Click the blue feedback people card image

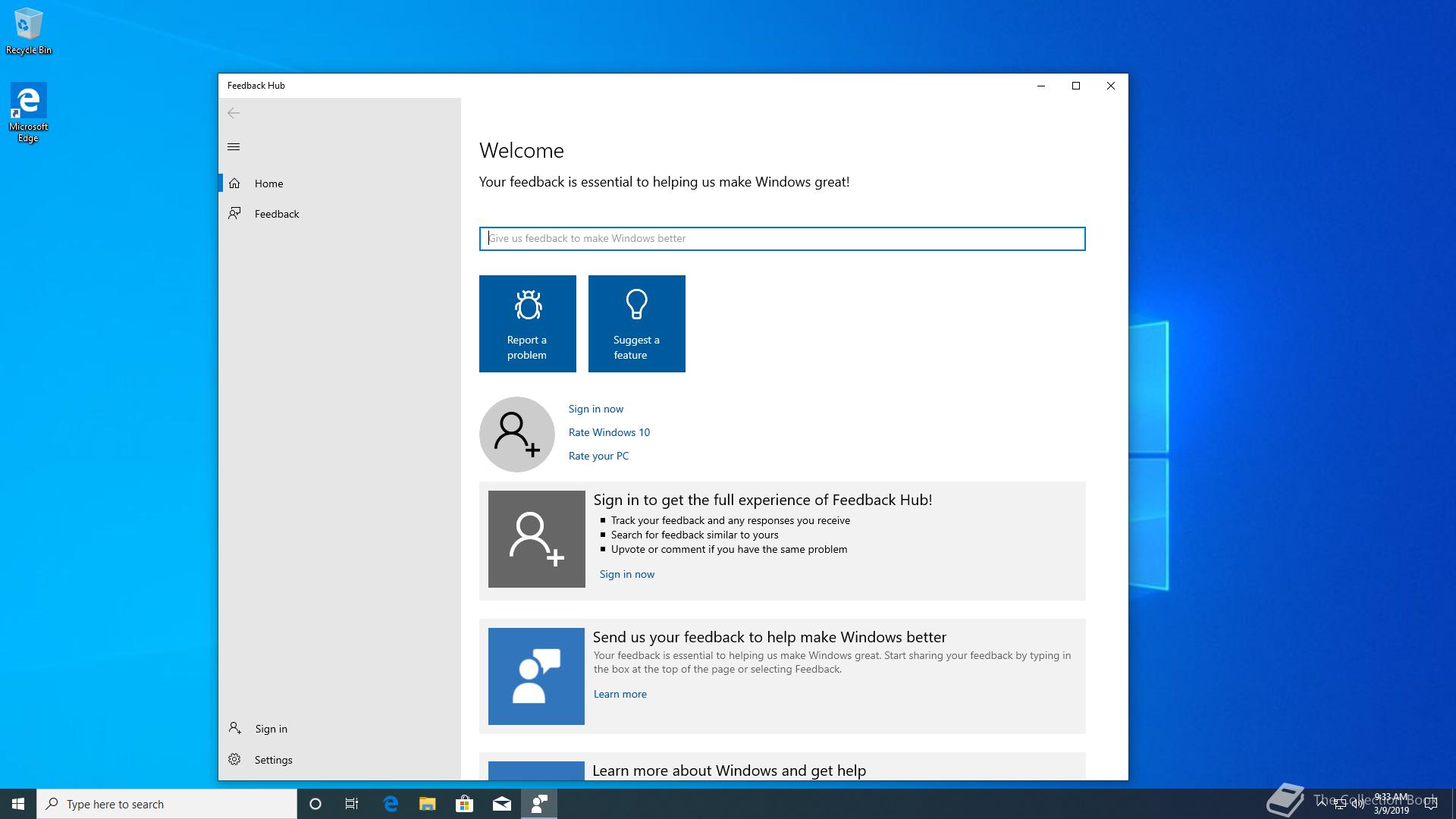pos(536,676)
